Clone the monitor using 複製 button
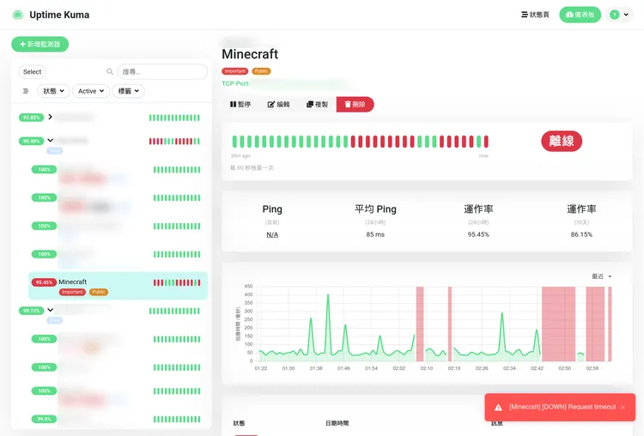The width and height of the screenshot is (644, 436). (317, 104)
